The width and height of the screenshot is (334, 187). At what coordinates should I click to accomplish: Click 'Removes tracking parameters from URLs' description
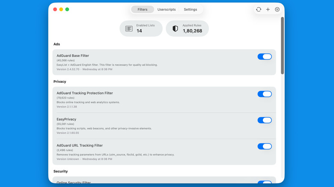coord(115,155)
